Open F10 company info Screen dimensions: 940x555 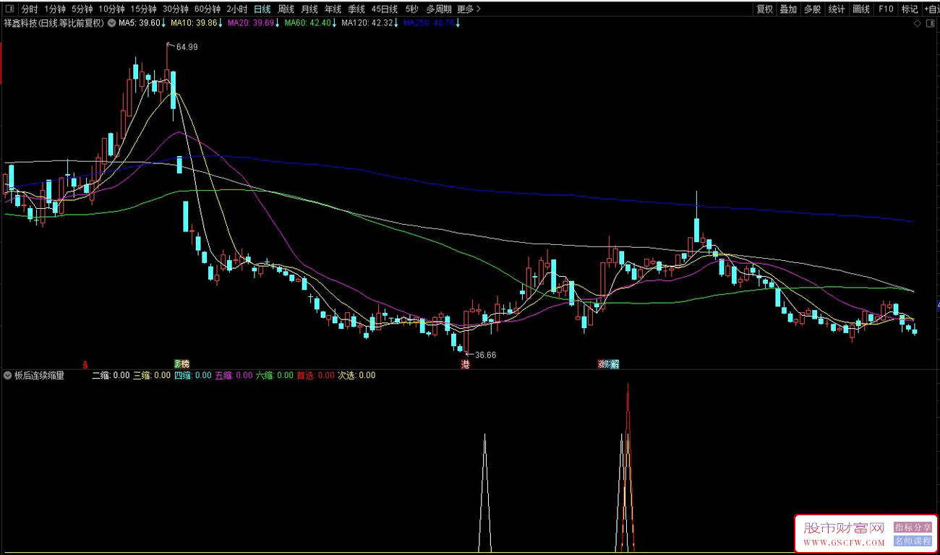885,9
